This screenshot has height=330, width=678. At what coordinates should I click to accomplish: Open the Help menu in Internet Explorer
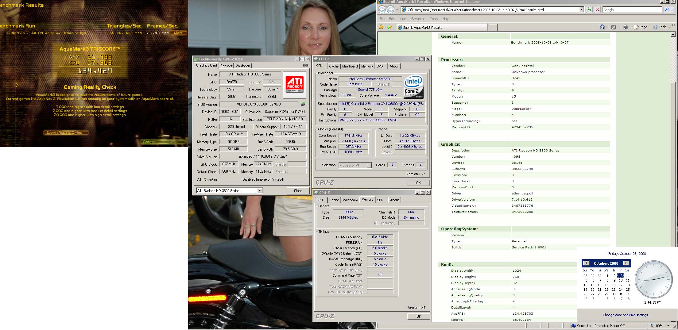coord(446,19)
